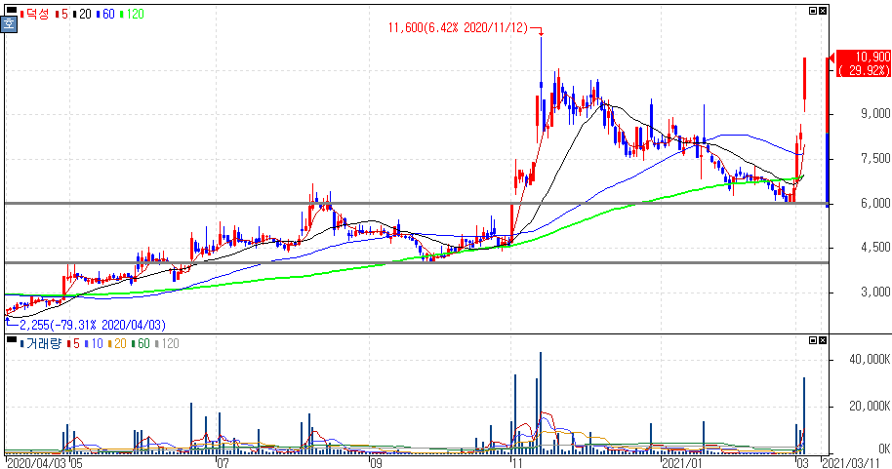This screenshot has width=892, height=469.
Task: Click the tallest volume bar in November
Action: click(541, 403)
